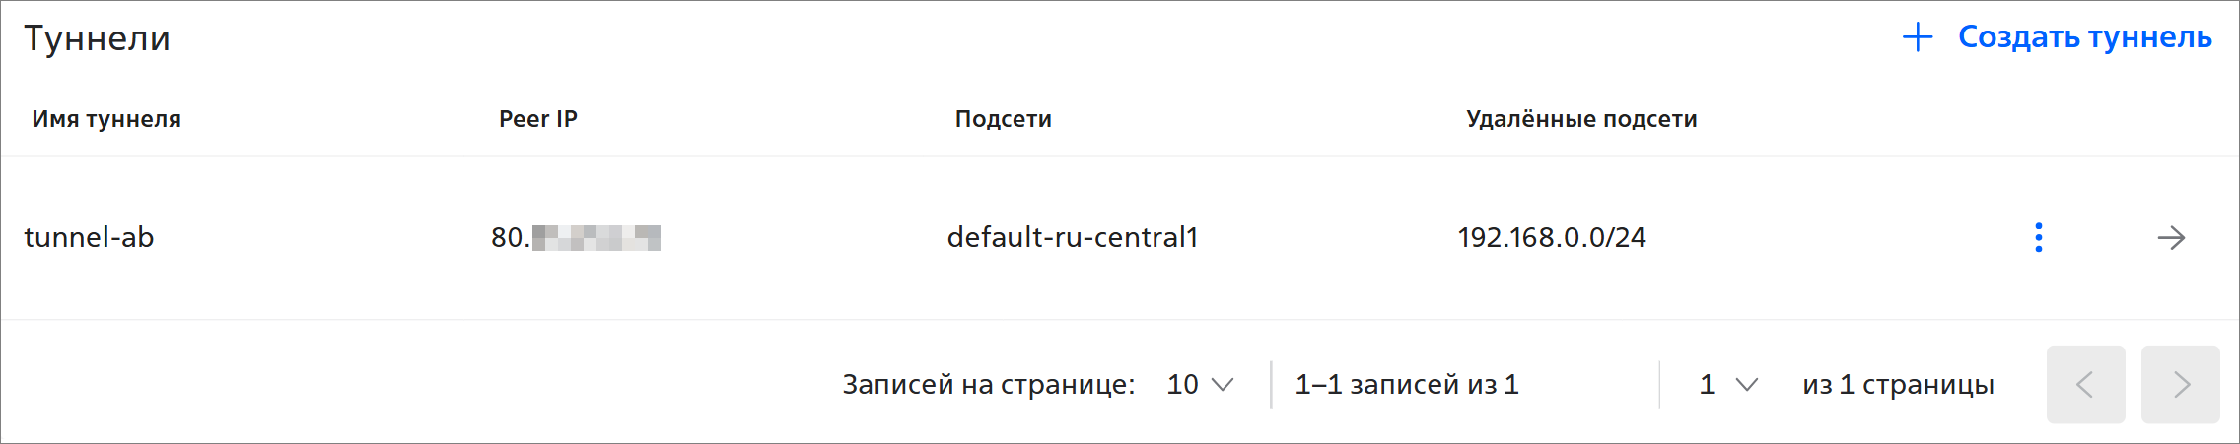The image size is (2240, 444).
Task: Open three-dot menu for tunnel-ab
Action: (2038, 237)
